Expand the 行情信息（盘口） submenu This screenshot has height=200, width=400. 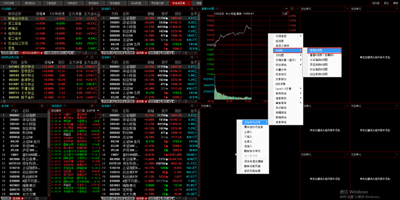(288, 60)
